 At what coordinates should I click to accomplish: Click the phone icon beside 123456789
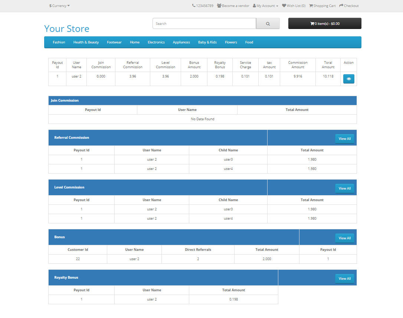[x=193, y=6]
